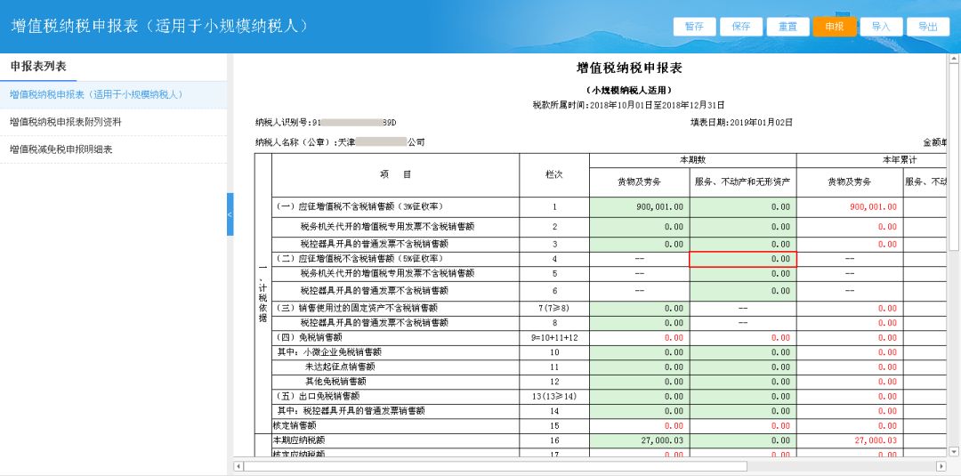
Task: Click row 3 货物及劳务 input field
Action: (639, 244)
